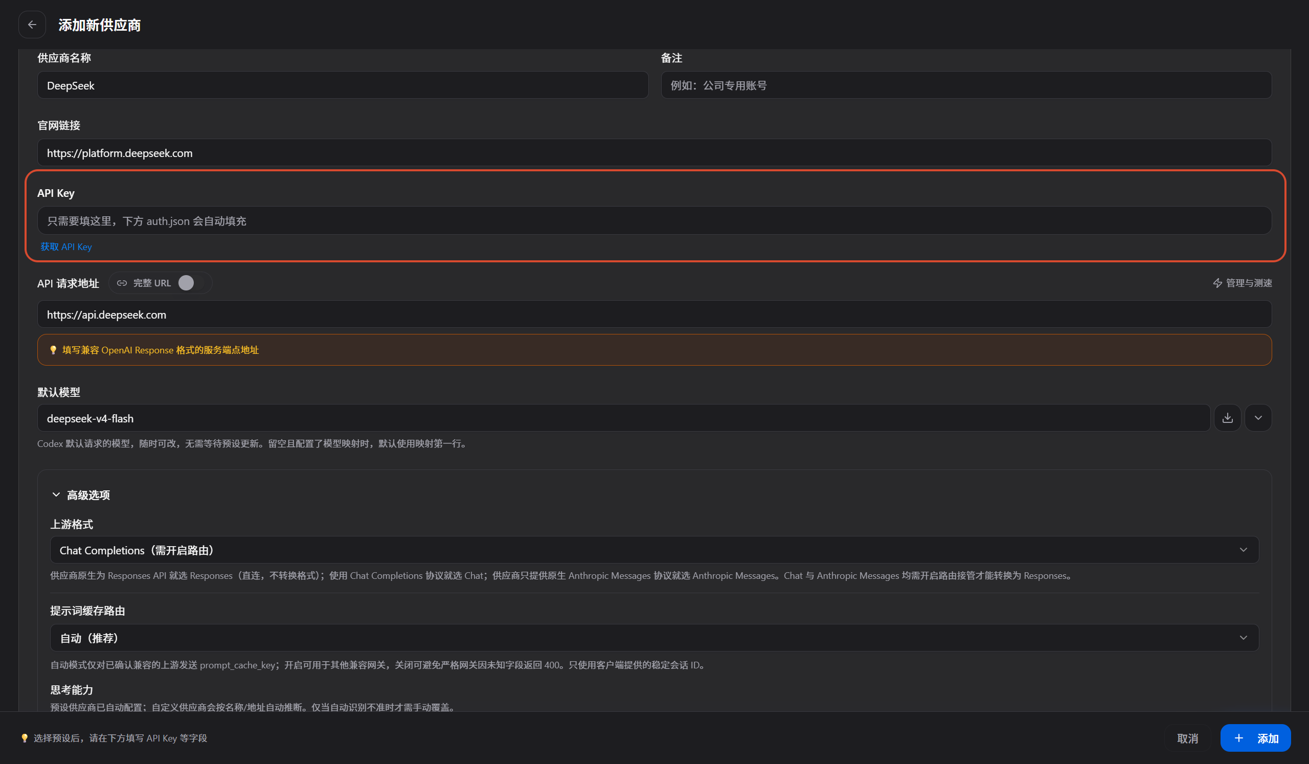Click the link icon beside 完整 URL
The height and width of the screenshot is (764, 1309).
[x=122, y=283]
